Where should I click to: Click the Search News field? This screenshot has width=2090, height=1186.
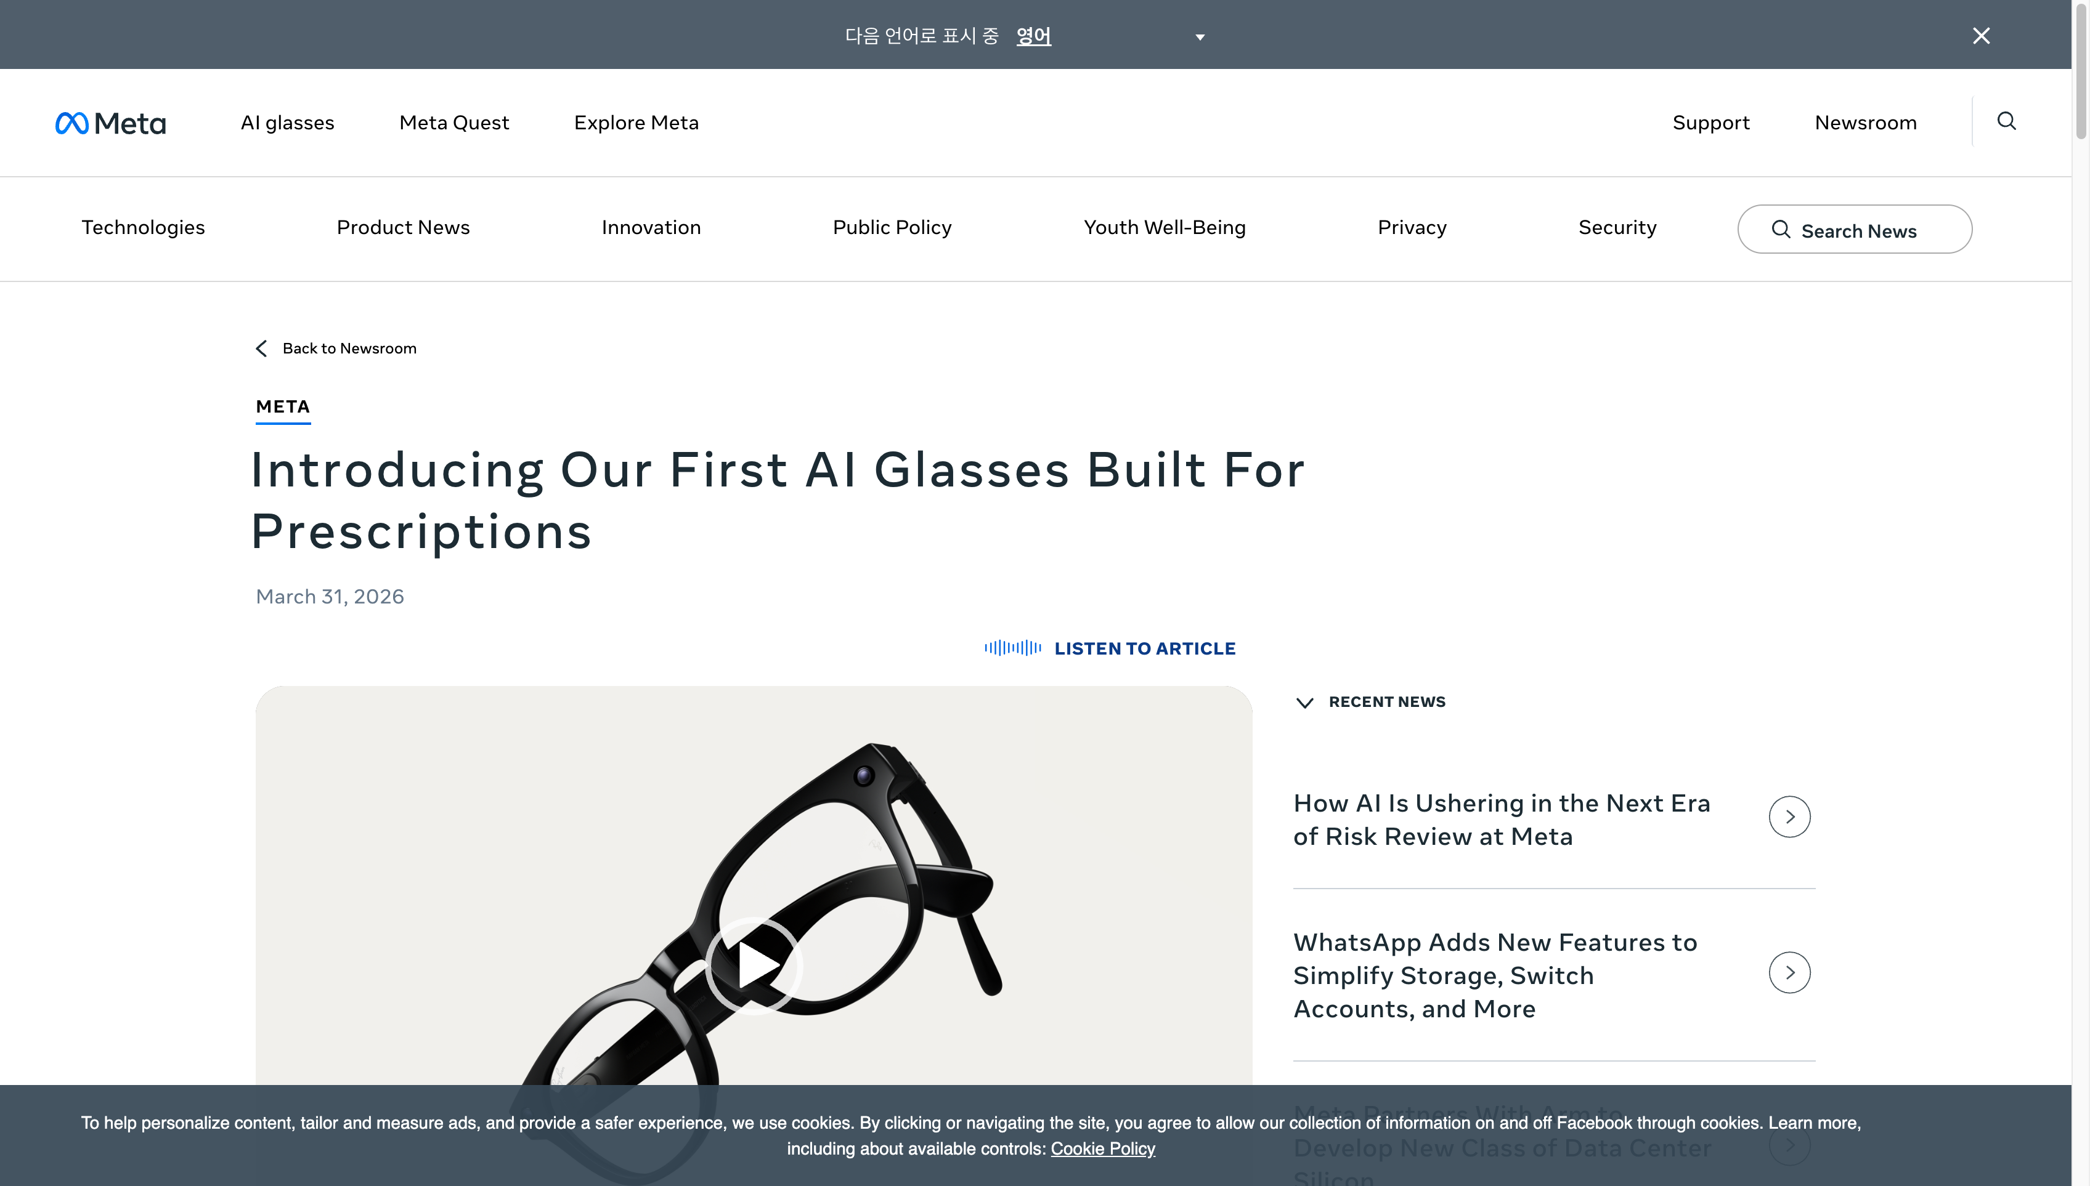coord(1855,230)
